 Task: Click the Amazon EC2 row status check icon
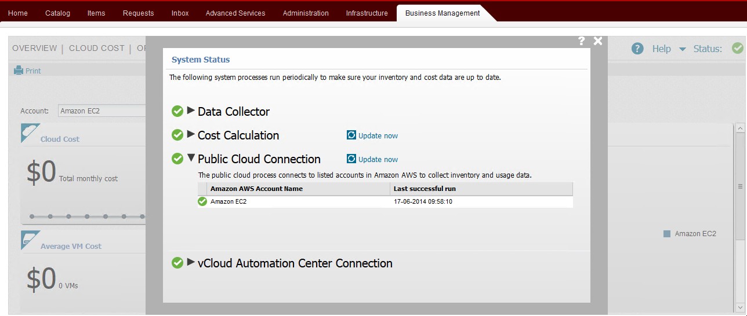click(x=202, y=201)
